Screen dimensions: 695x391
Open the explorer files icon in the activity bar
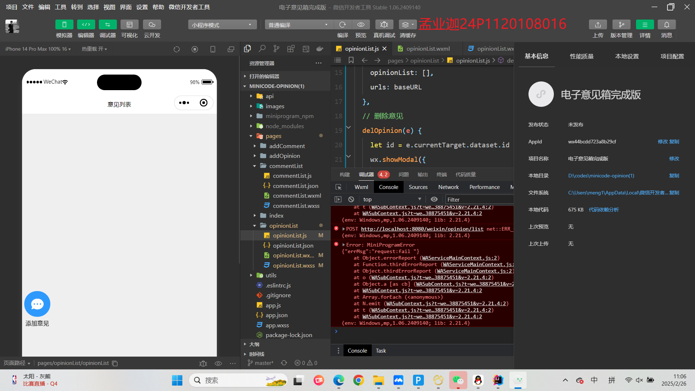[248, 49]
